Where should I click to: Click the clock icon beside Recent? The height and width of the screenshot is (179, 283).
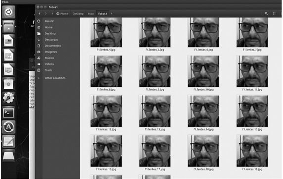(39, 21)
